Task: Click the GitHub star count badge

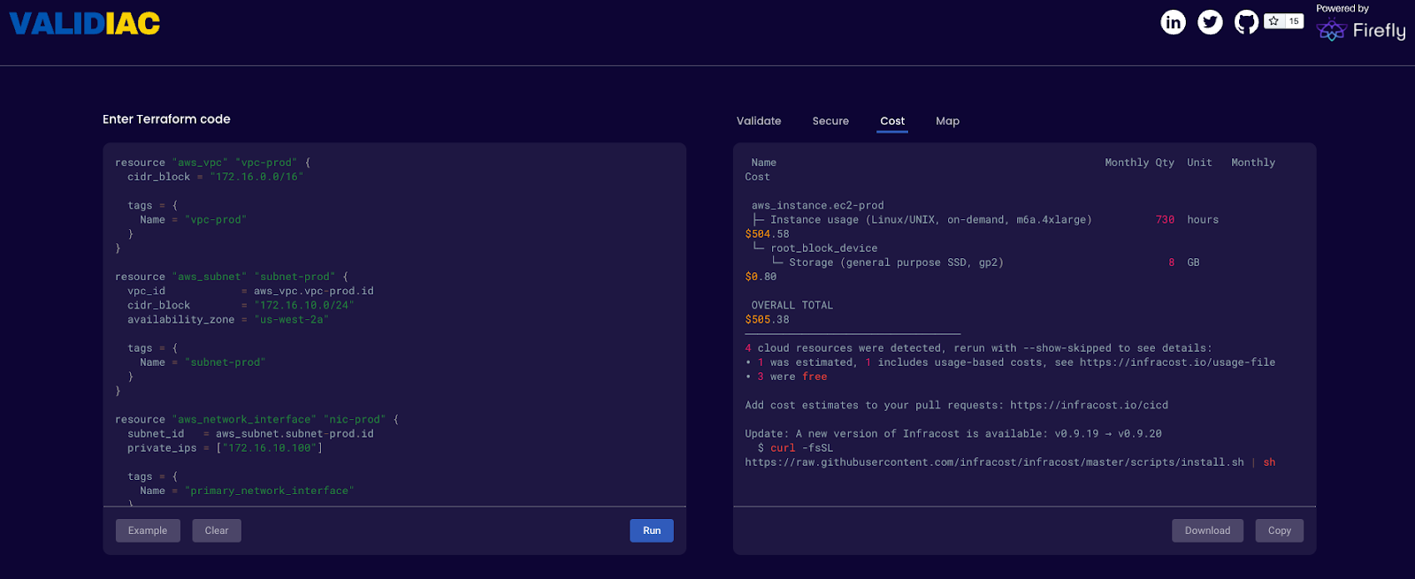Action: [1284, 21]
